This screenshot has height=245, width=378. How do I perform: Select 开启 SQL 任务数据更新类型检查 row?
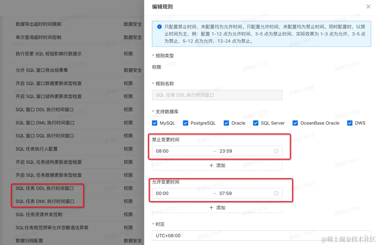point(77,175)
